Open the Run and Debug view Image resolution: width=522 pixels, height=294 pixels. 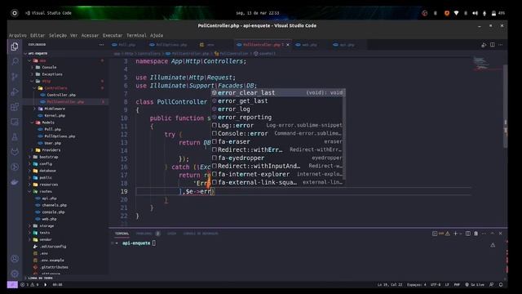(x=15, y=91)
